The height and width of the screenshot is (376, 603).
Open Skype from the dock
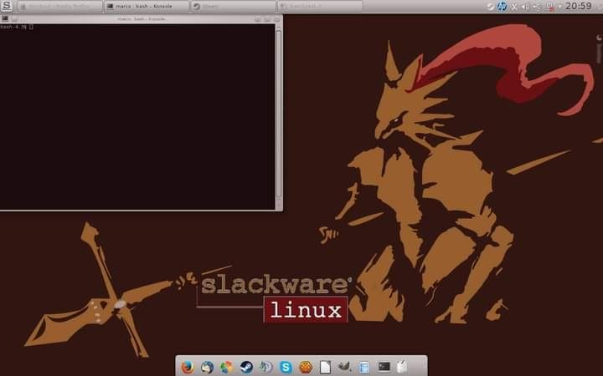click(286, 367)
